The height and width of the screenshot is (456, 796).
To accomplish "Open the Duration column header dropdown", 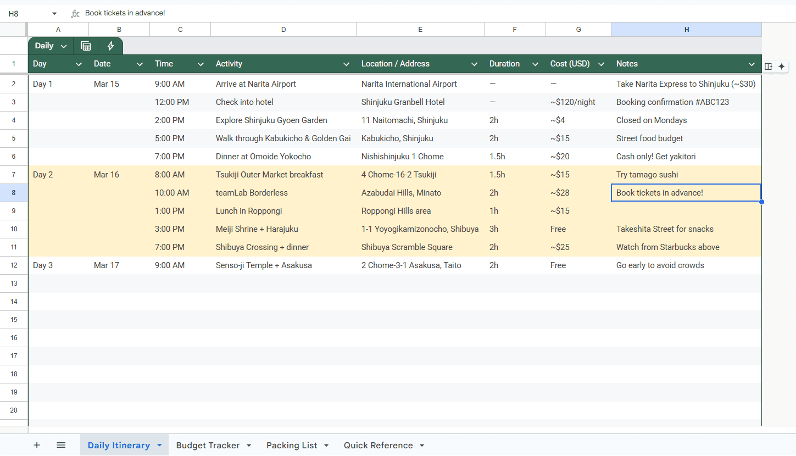I will (x=535, y=64).
